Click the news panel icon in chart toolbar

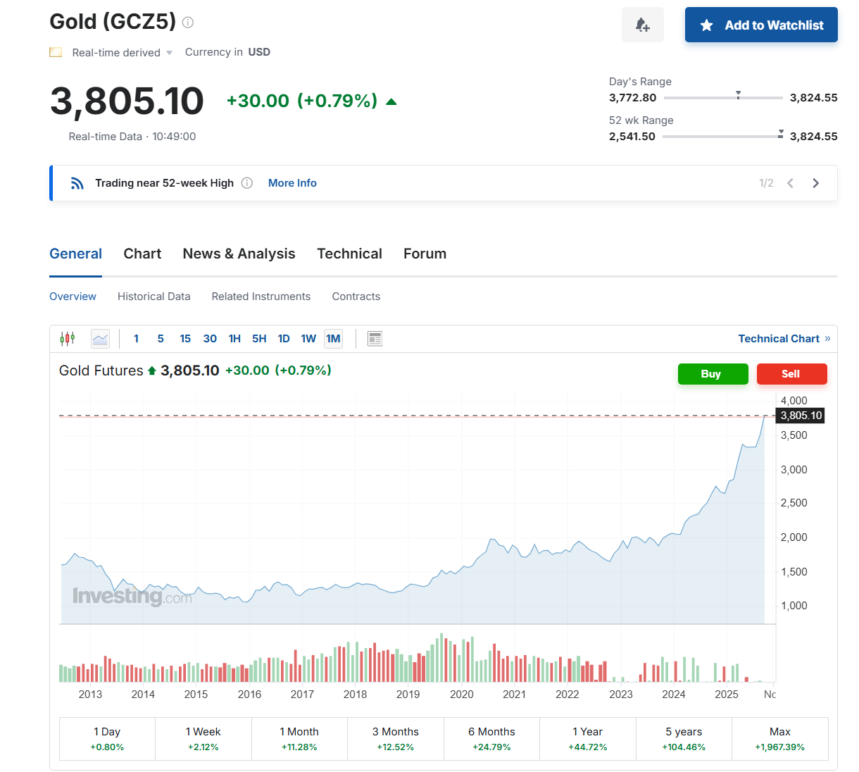click(375, 339)
